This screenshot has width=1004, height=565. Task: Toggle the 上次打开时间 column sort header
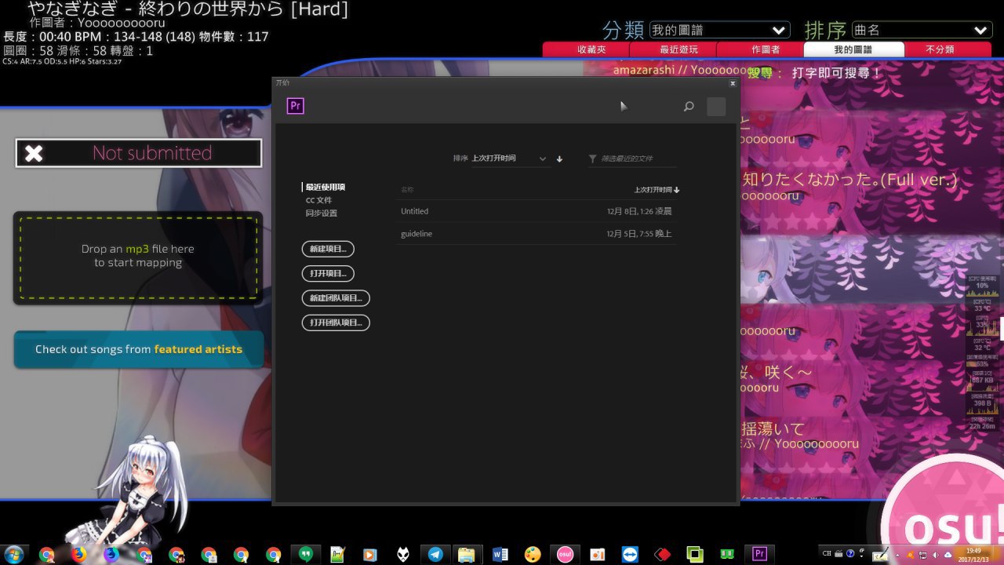click(x=657, y=190)
